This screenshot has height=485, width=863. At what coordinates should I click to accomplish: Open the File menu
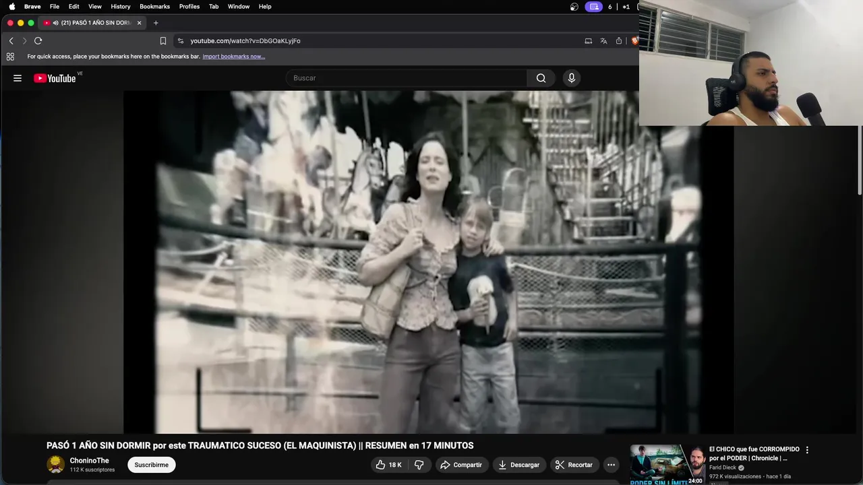tap(55, 7)
